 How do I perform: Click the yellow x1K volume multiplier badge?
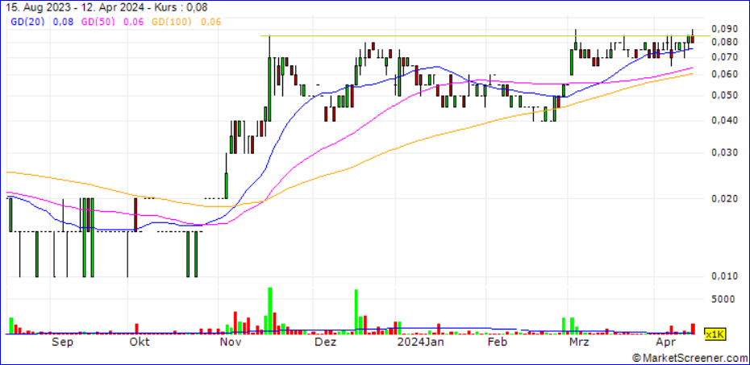pyautogui.click(x=715, y=334)
